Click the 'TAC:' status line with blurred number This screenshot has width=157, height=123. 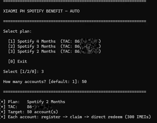point(26,107)
